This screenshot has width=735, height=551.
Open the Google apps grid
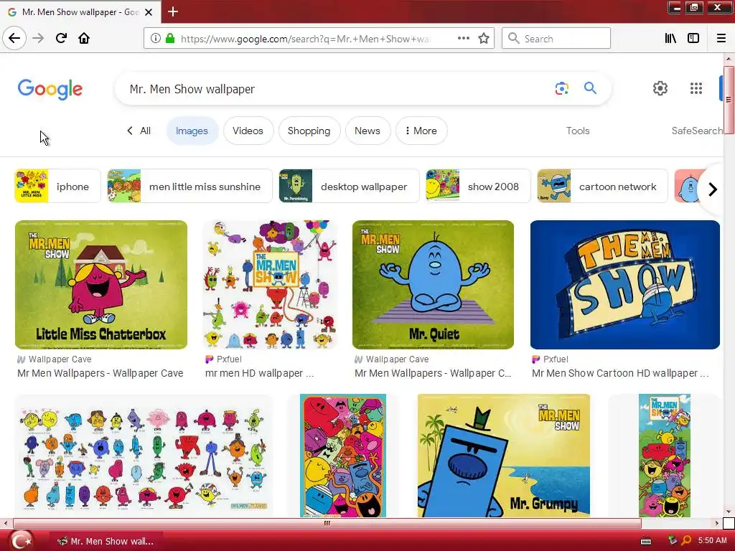[x=696, y=88]
